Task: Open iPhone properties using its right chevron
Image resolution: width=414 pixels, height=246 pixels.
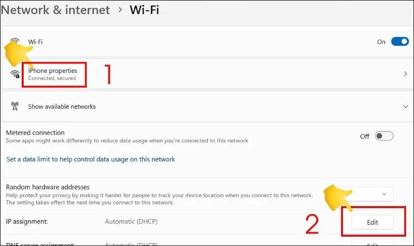Action: pyautogui.click(x=405, y=74)
